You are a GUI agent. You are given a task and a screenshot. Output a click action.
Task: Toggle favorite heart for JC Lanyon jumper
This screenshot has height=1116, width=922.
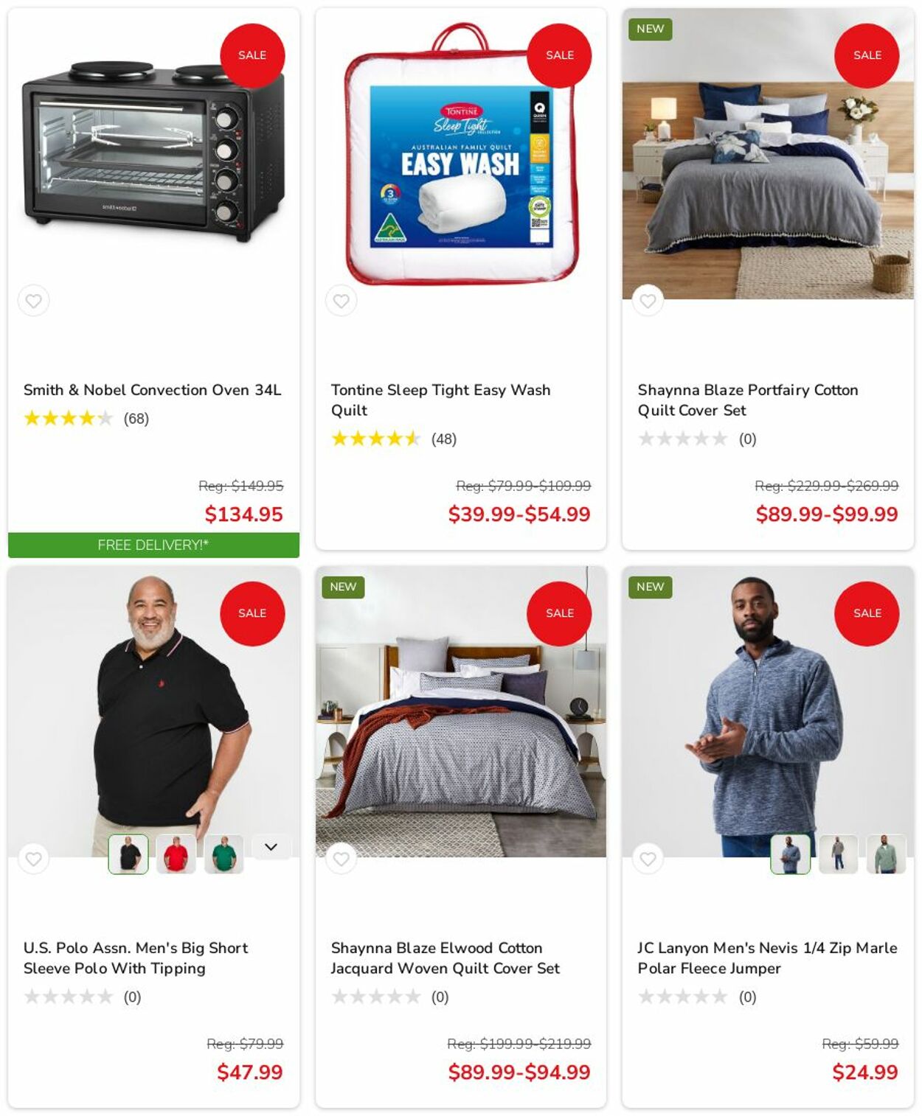click(x=648, y=859)
